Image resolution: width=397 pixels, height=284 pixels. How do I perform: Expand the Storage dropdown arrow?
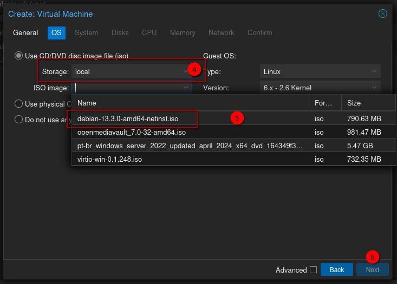coord(186,71)
